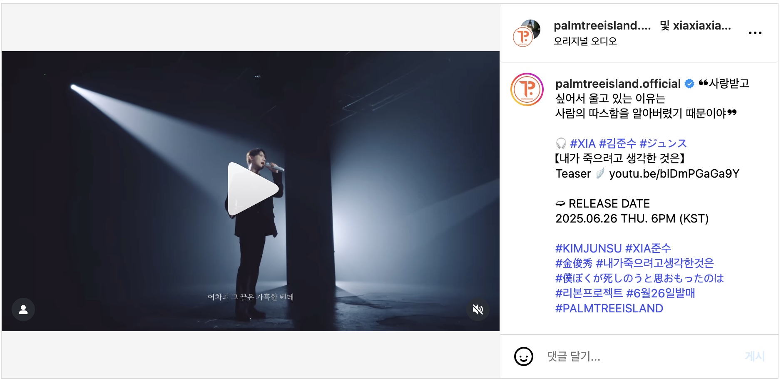Open palmtreeisland header username link
Viewport: 781px width, 381px height.
pos(602,25)
